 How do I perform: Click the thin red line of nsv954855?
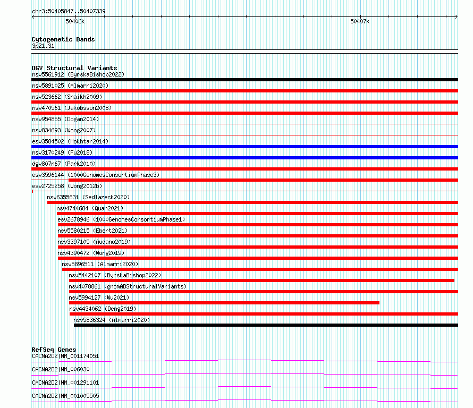(x=244, y=124)
